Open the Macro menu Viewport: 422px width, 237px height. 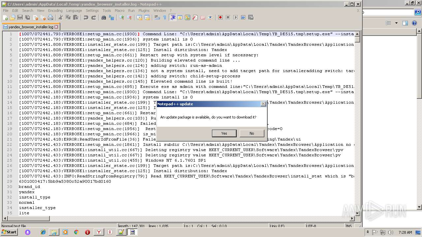pyautogui.click(x=120, y=11)
